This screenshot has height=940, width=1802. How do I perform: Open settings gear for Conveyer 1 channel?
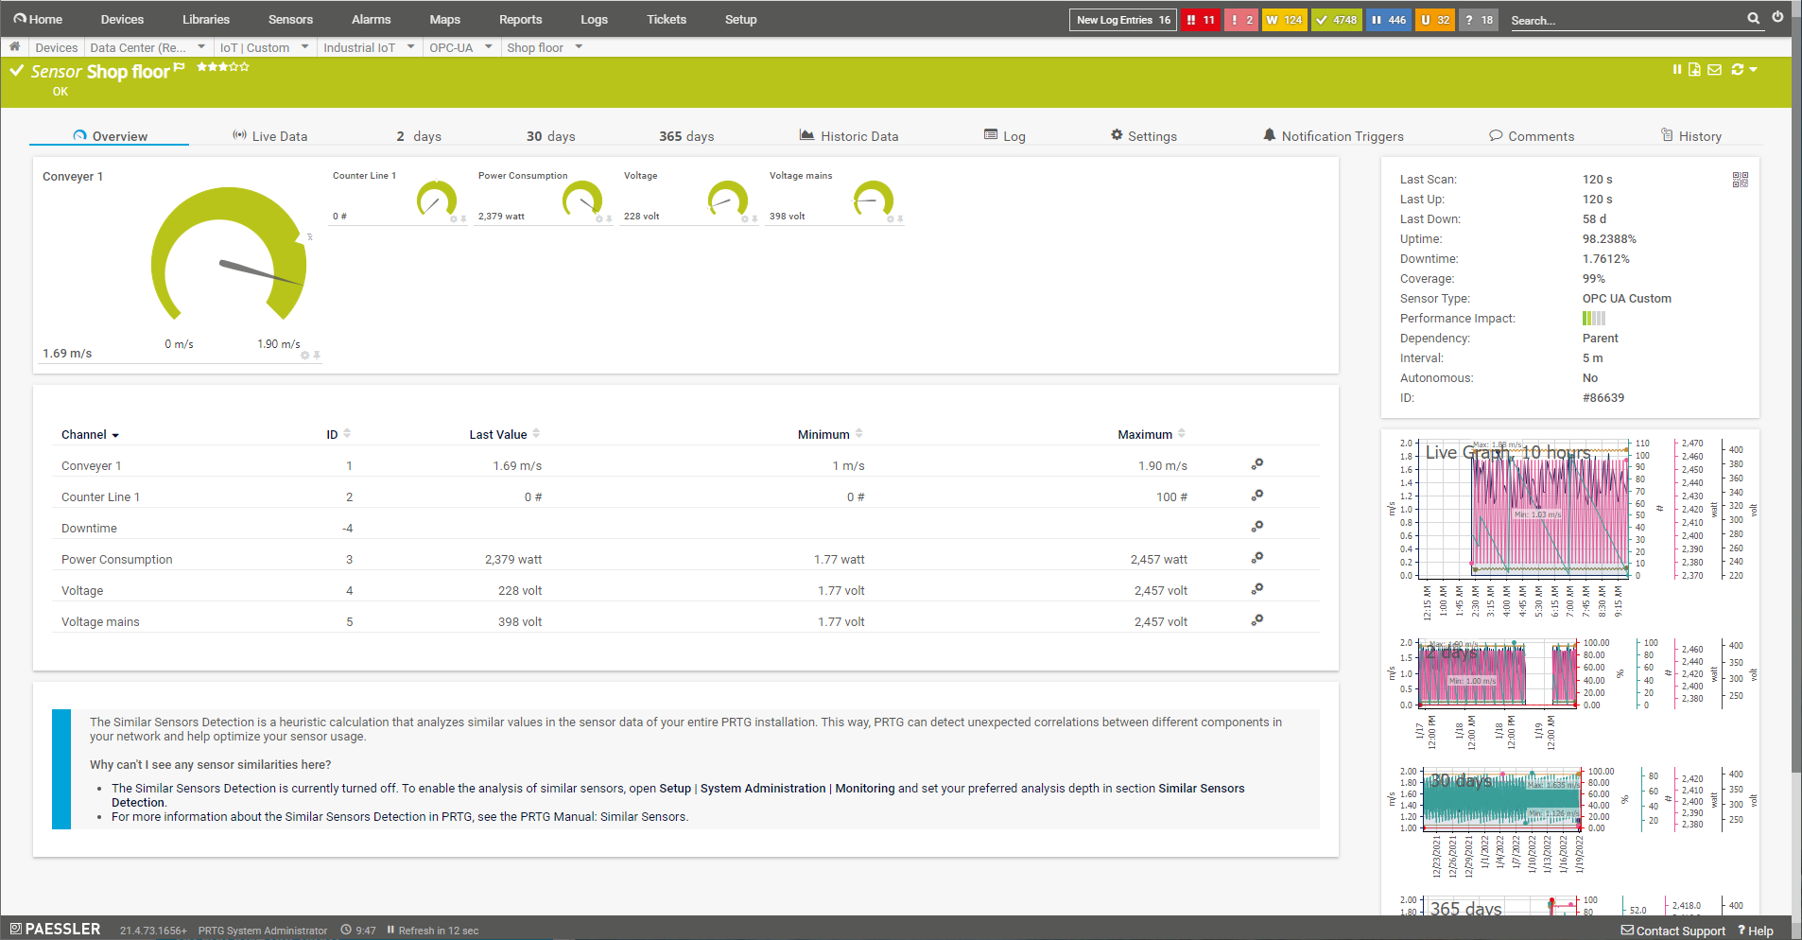point(1256,464)
